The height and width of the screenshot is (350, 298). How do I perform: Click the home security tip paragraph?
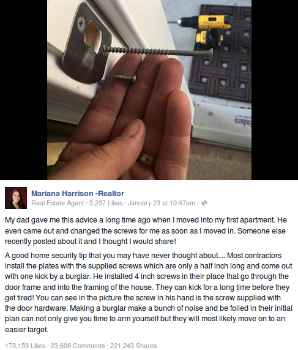[149, 292]
